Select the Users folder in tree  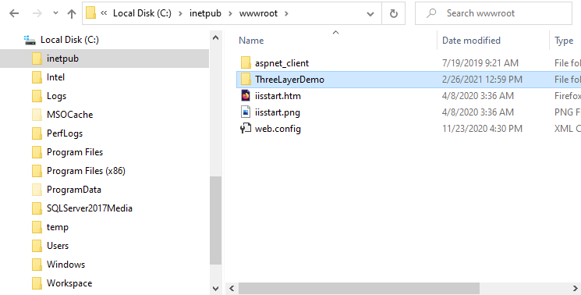[x=58, y=246]
